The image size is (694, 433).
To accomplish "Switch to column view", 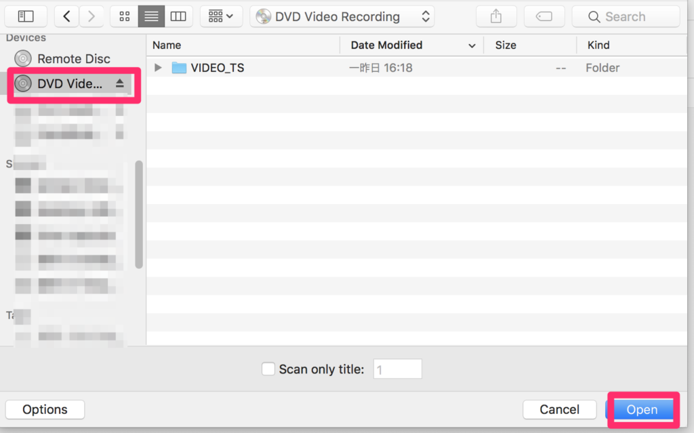I will pos(178,16).
